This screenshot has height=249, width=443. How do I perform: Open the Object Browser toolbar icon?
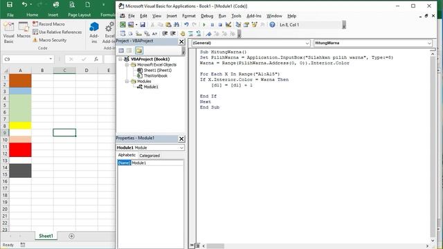[254, 25]
